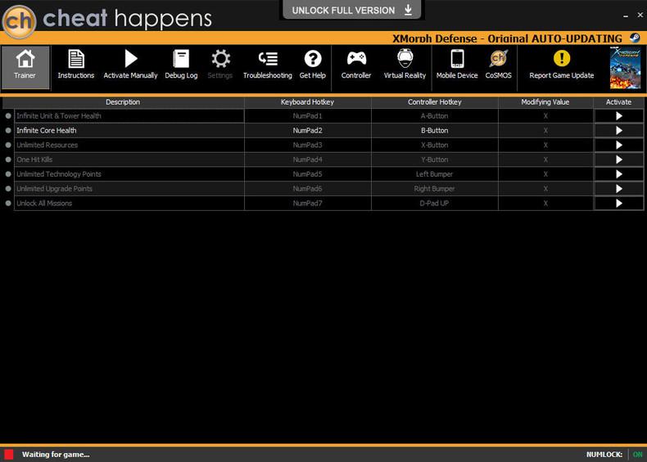Toggle status dot for Unlimited Resources
Screen dimensions: 647x462
(8, 145)
